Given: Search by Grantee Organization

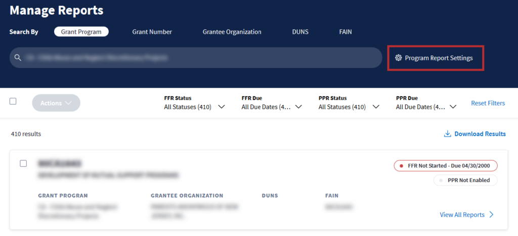Looking at the screenshot, I should coord(232,32).
